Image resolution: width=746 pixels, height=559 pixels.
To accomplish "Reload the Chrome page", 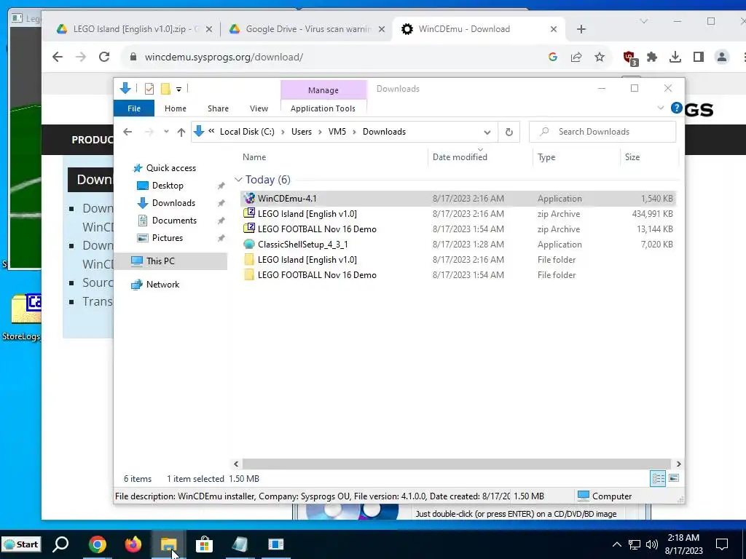I will (x=104, y=57).
